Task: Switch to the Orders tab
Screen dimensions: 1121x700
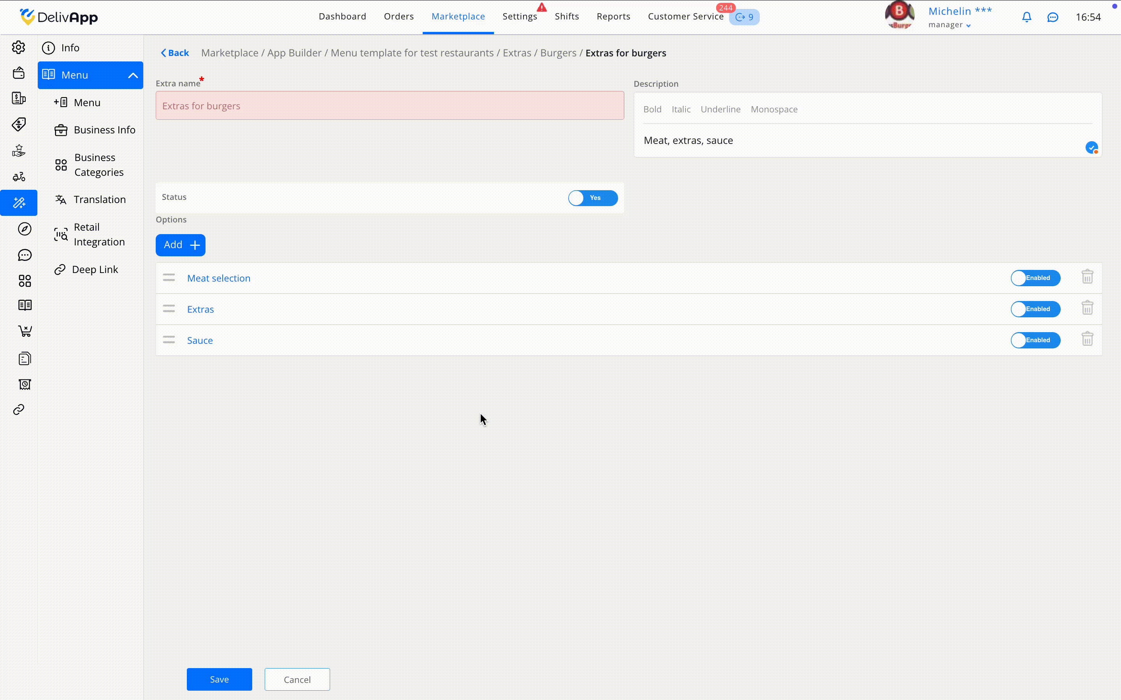Action: click(398, 17)
